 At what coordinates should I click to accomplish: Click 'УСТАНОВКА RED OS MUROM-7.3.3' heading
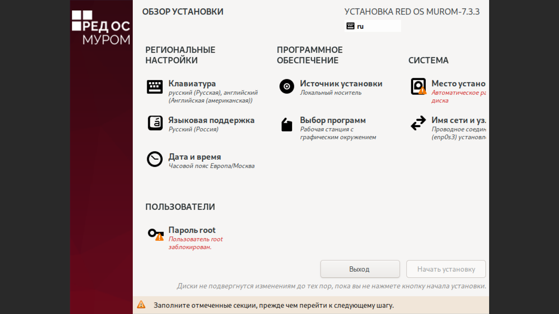click(x=412, y=12)
